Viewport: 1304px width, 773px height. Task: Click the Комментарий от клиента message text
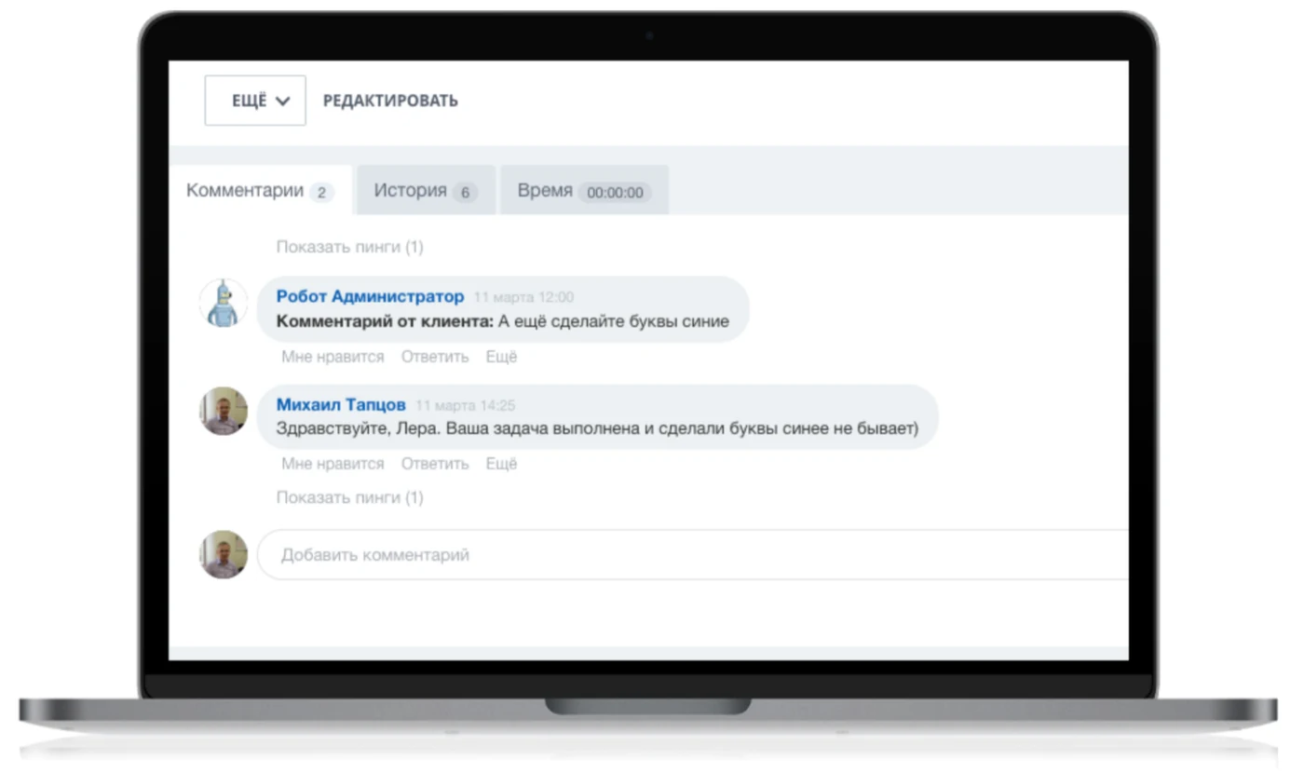click(x=503, y=321)
